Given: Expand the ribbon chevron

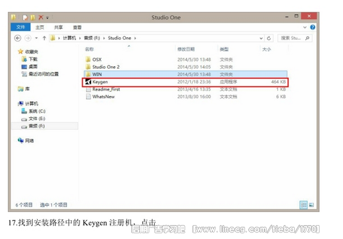Looking at the screenshot, I should pyautogui.click(x=305, y=27).
